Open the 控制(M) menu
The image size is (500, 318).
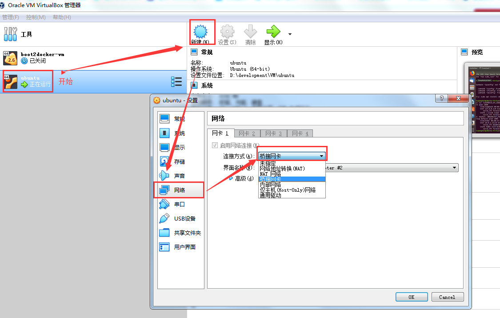pos(36,17)
